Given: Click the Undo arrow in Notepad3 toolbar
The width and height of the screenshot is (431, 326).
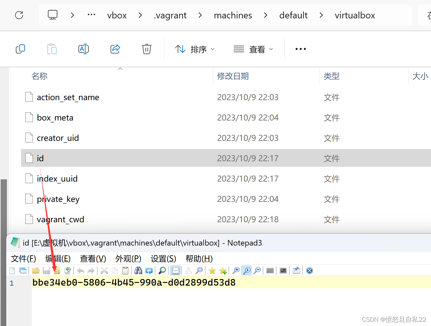Looking at the screenshot, I should point(81,271).
